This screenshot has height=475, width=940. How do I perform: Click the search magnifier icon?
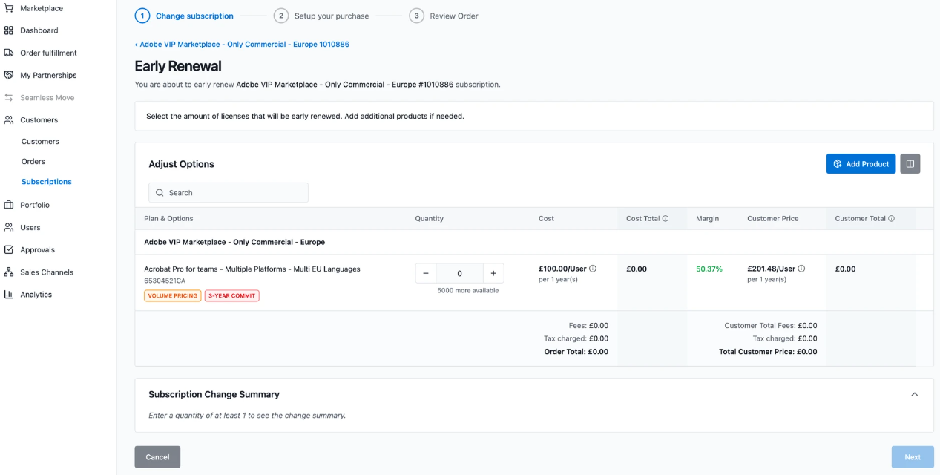click(160, 193)
